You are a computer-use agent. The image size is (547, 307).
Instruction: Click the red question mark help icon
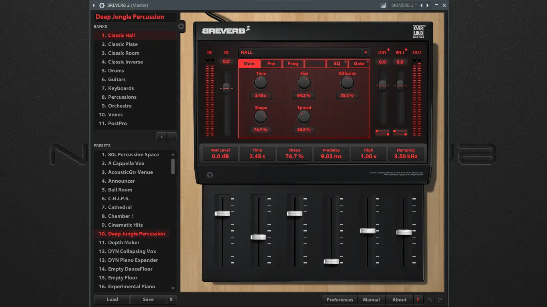click(418, 300)
